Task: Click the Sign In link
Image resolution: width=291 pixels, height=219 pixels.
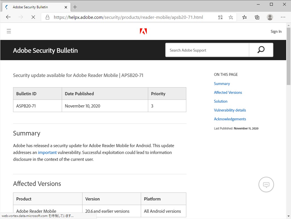Action: click(x=276, y=31)
